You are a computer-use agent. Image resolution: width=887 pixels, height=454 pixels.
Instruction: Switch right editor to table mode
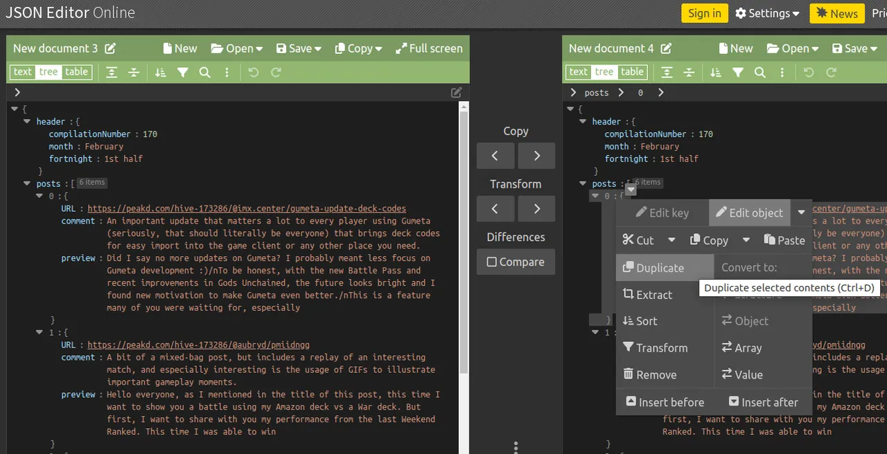(632, 72)
